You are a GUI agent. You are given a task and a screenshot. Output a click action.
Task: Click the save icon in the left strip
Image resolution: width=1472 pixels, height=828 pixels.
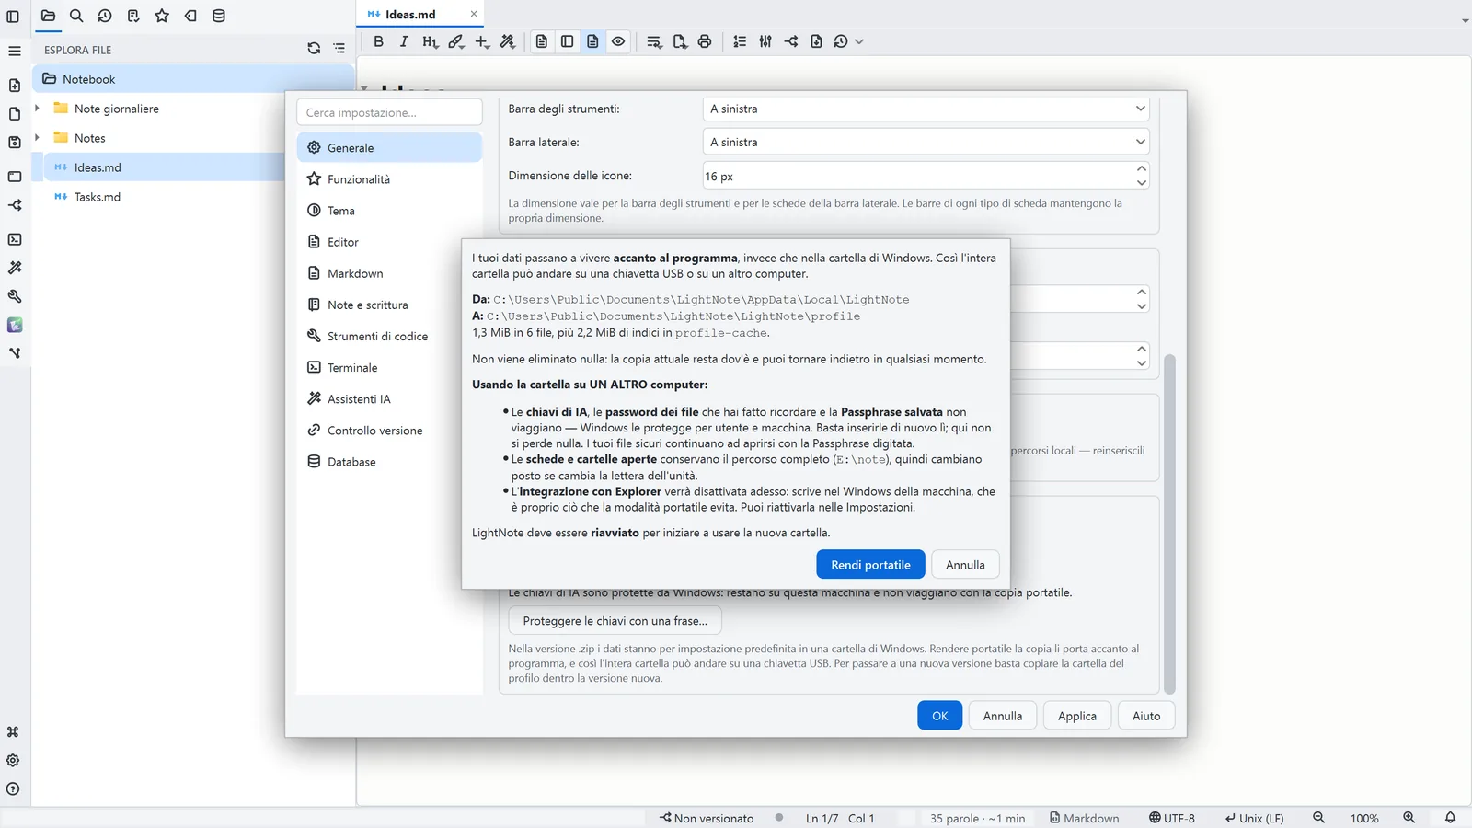coord(15,143)
